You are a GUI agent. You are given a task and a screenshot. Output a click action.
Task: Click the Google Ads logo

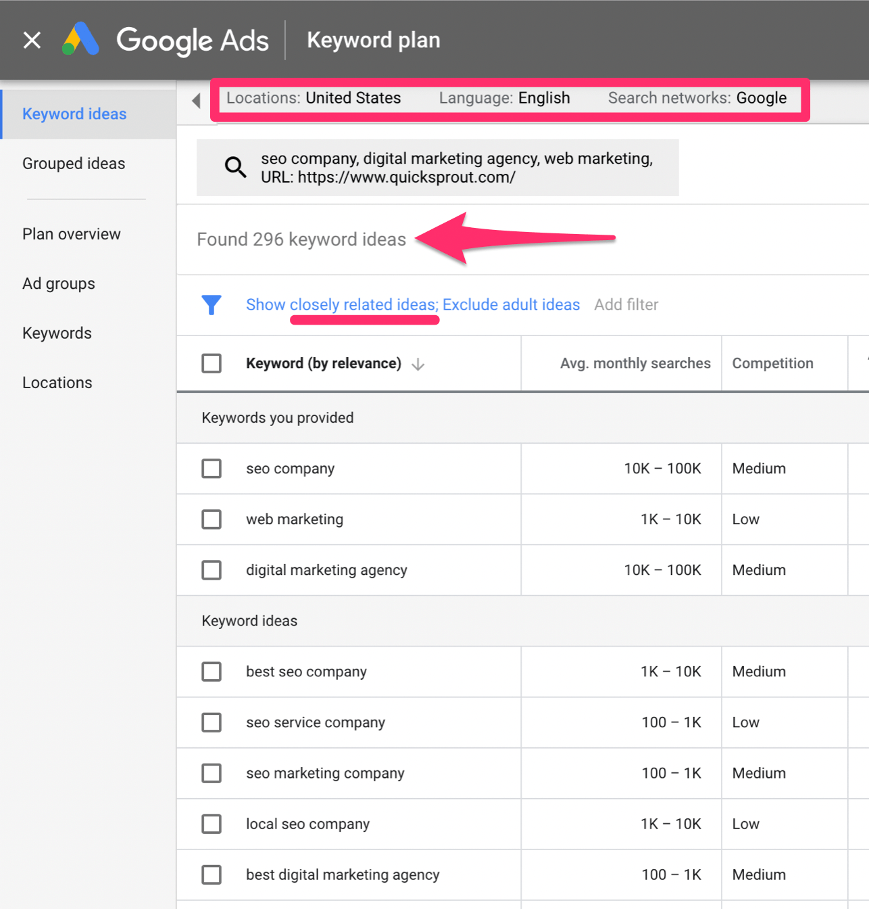(166, 40)
